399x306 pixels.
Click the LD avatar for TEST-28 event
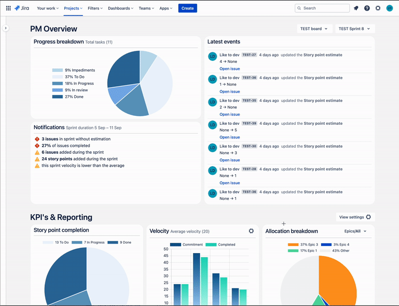coord(212,170)
